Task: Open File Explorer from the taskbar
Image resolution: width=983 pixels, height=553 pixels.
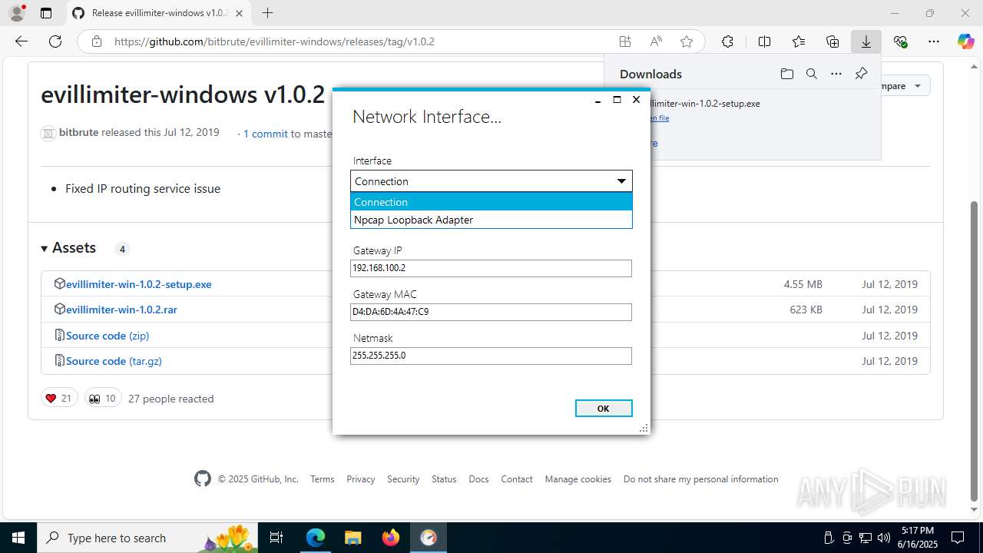Action: coord(353,538)
